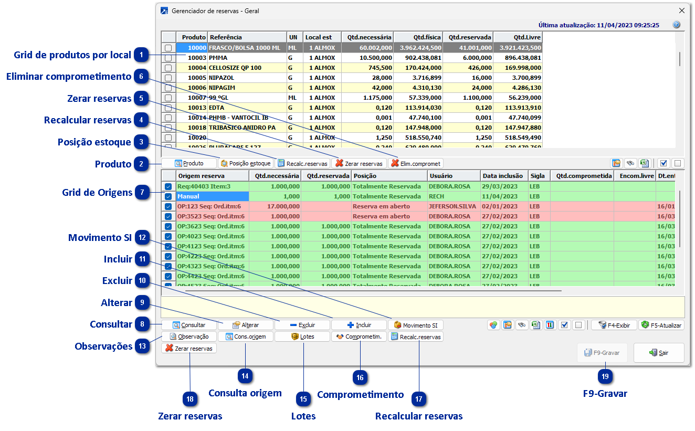Image resolution: width=695 pixels, height=431 pixels.
Task: Click the Alterar button
Action: (246, 325)
